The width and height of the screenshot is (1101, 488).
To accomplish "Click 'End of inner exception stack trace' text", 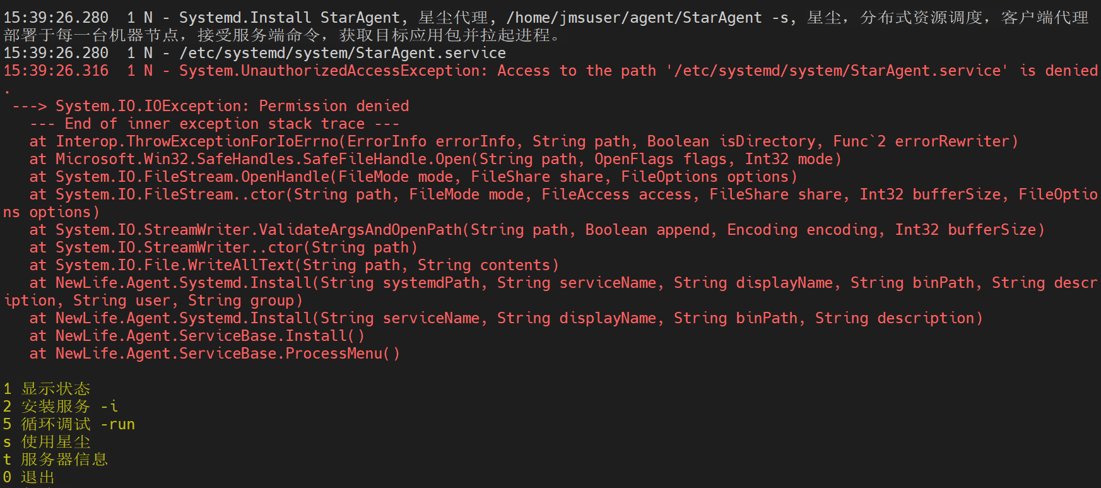I will pos(215,124).
